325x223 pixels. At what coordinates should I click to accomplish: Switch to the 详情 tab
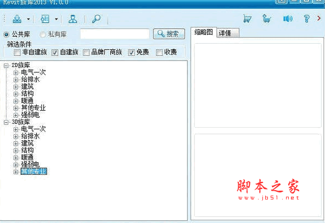228,33
